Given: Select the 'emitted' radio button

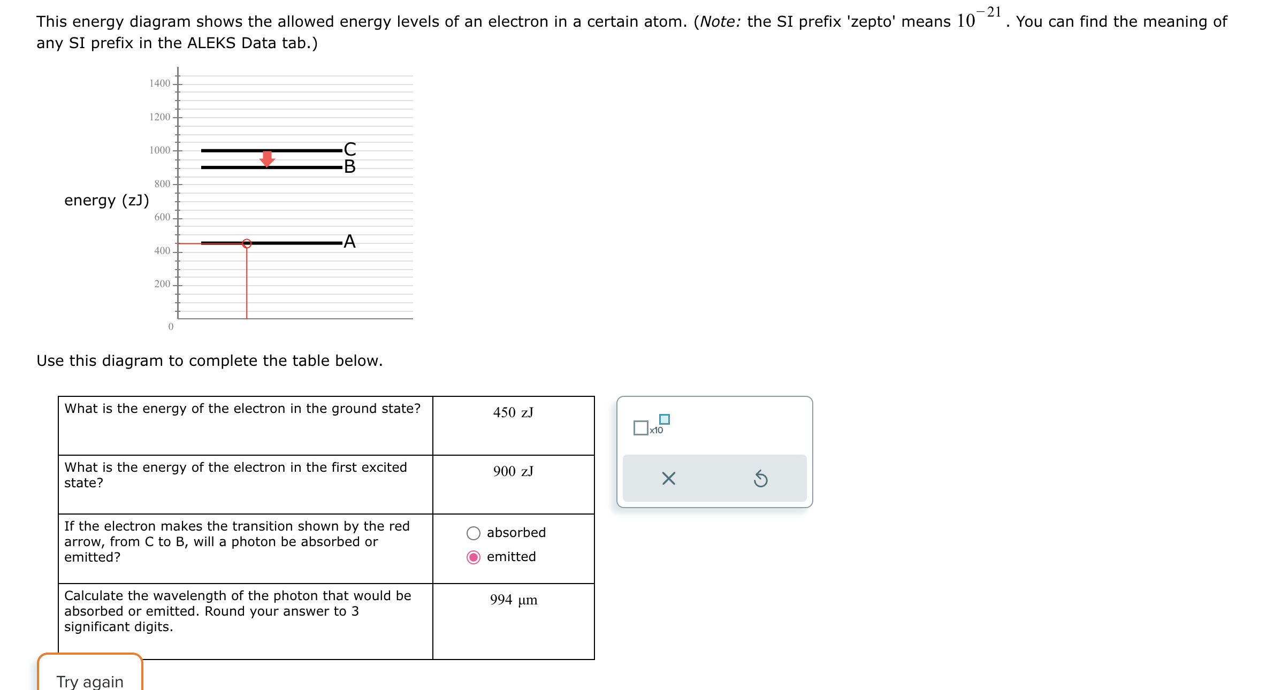Looking at the screenshot, I should click(x=473, y=556).
